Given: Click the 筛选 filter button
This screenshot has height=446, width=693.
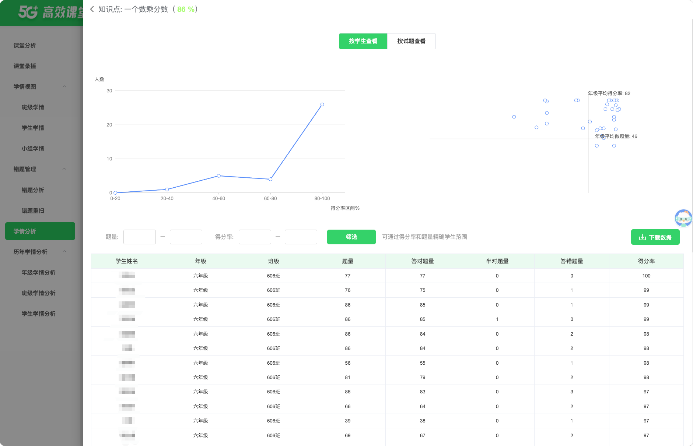Looking at the screenshot, I should point(351,237).
